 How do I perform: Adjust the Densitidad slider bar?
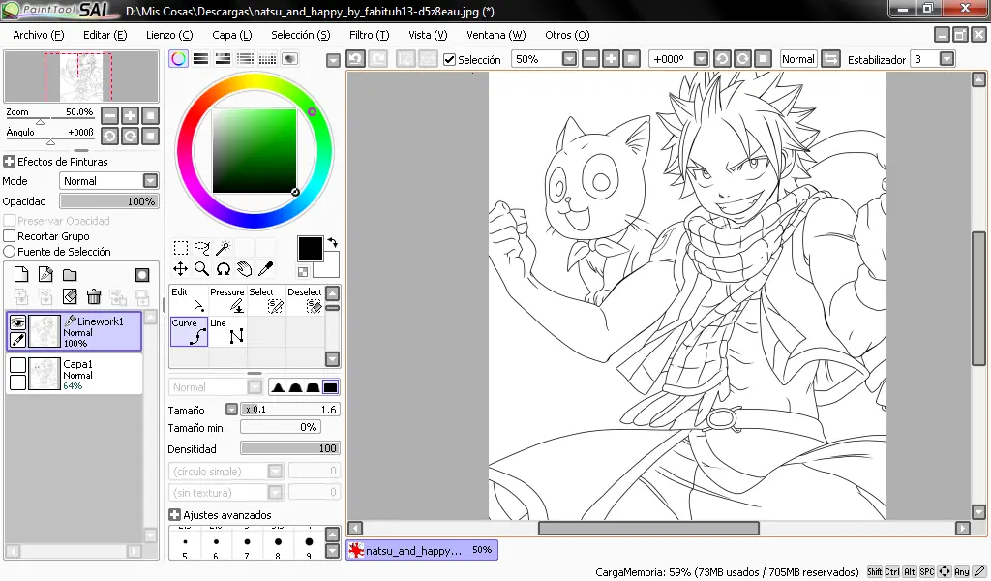[x=290, y=448]
